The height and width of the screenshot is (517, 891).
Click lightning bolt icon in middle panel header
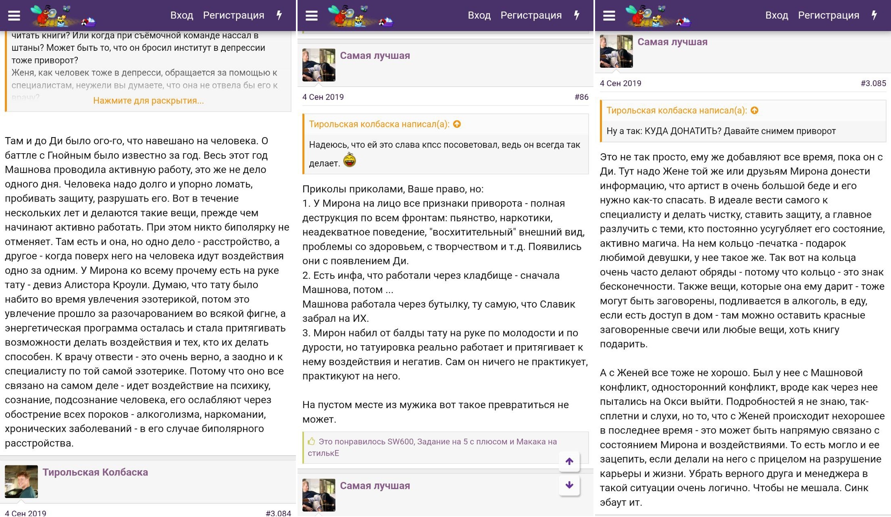coord(577,15)
